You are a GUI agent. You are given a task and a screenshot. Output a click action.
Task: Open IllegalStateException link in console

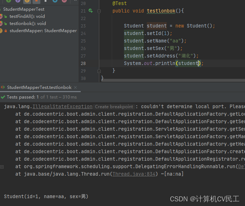pos(62,106)
